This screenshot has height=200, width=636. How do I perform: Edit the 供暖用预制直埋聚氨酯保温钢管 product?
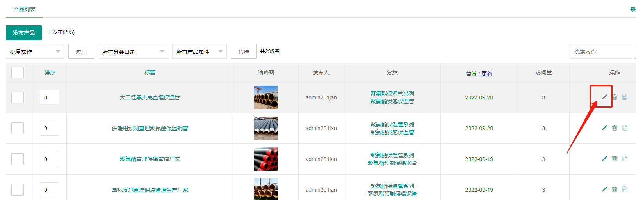pyautogui.click(x=604, y=128)
